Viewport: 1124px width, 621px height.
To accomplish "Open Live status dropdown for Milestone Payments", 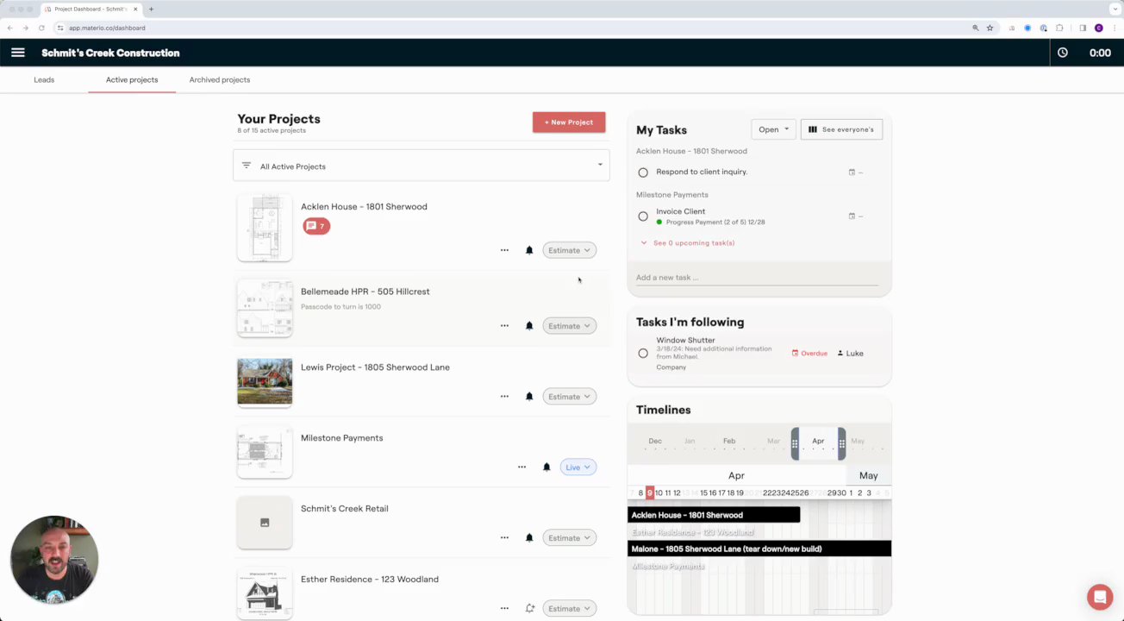I will pyautogui.click(x=578, y=467).
